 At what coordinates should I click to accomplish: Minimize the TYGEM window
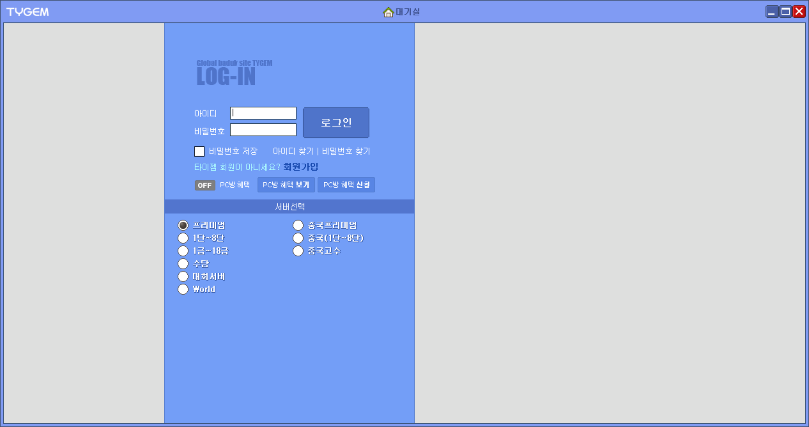(x=771, y=12)
